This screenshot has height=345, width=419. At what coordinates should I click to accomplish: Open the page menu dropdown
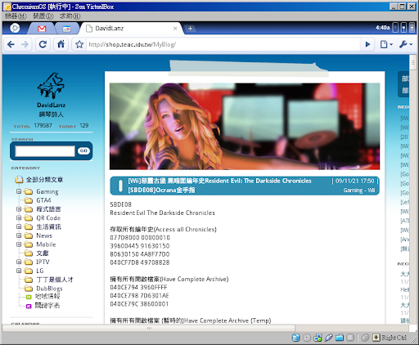(386, 44)
